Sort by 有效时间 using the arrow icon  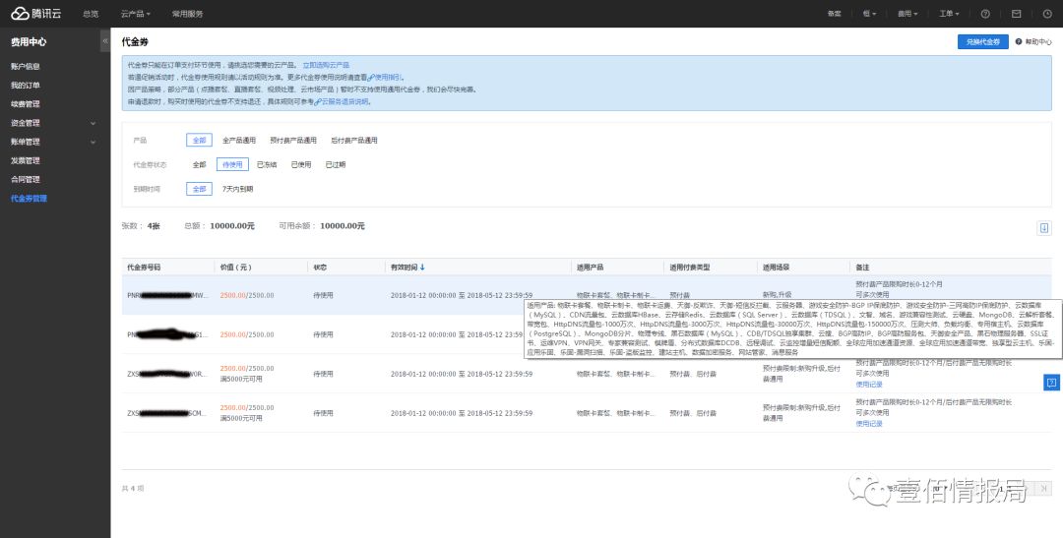[x=422, y=268]
